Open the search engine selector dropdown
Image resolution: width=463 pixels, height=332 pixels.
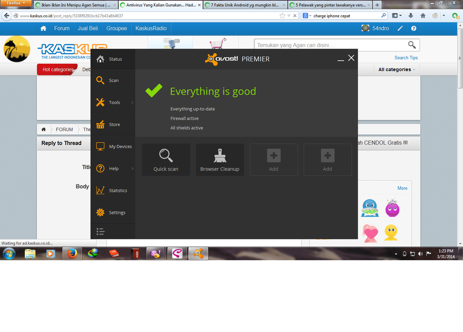307,16
